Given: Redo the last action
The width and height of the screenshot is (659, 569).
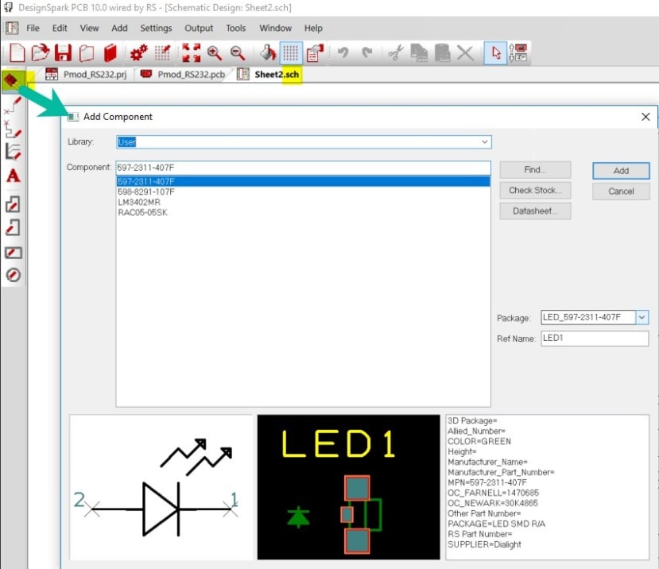Looking at the screenshot, I should [x=365, y=53].
